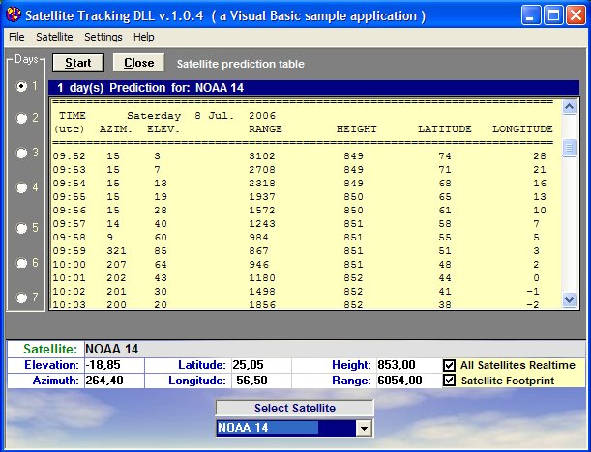
Task: Click the 'Satellite prediction table' label
Action: click(241, 64)
